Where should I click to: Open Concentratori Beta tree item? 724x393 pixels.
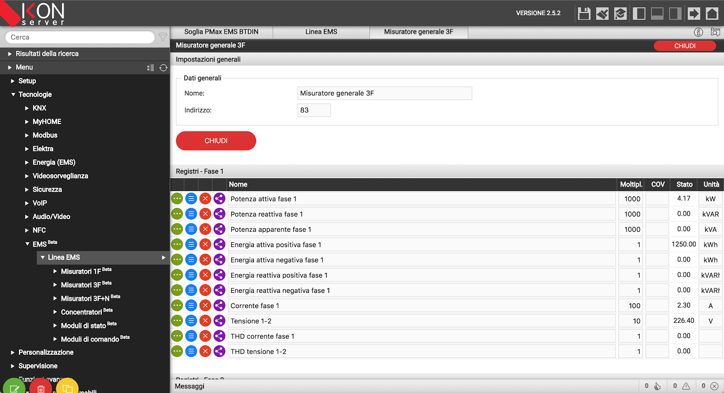click(87, 312)
